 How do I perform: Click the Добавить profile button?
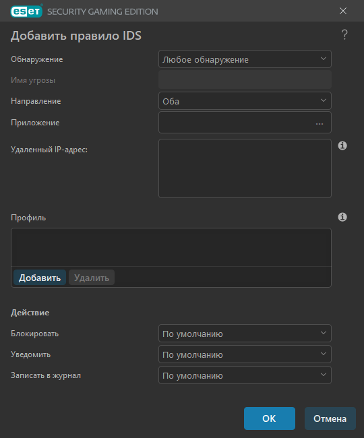coord(40,278)
